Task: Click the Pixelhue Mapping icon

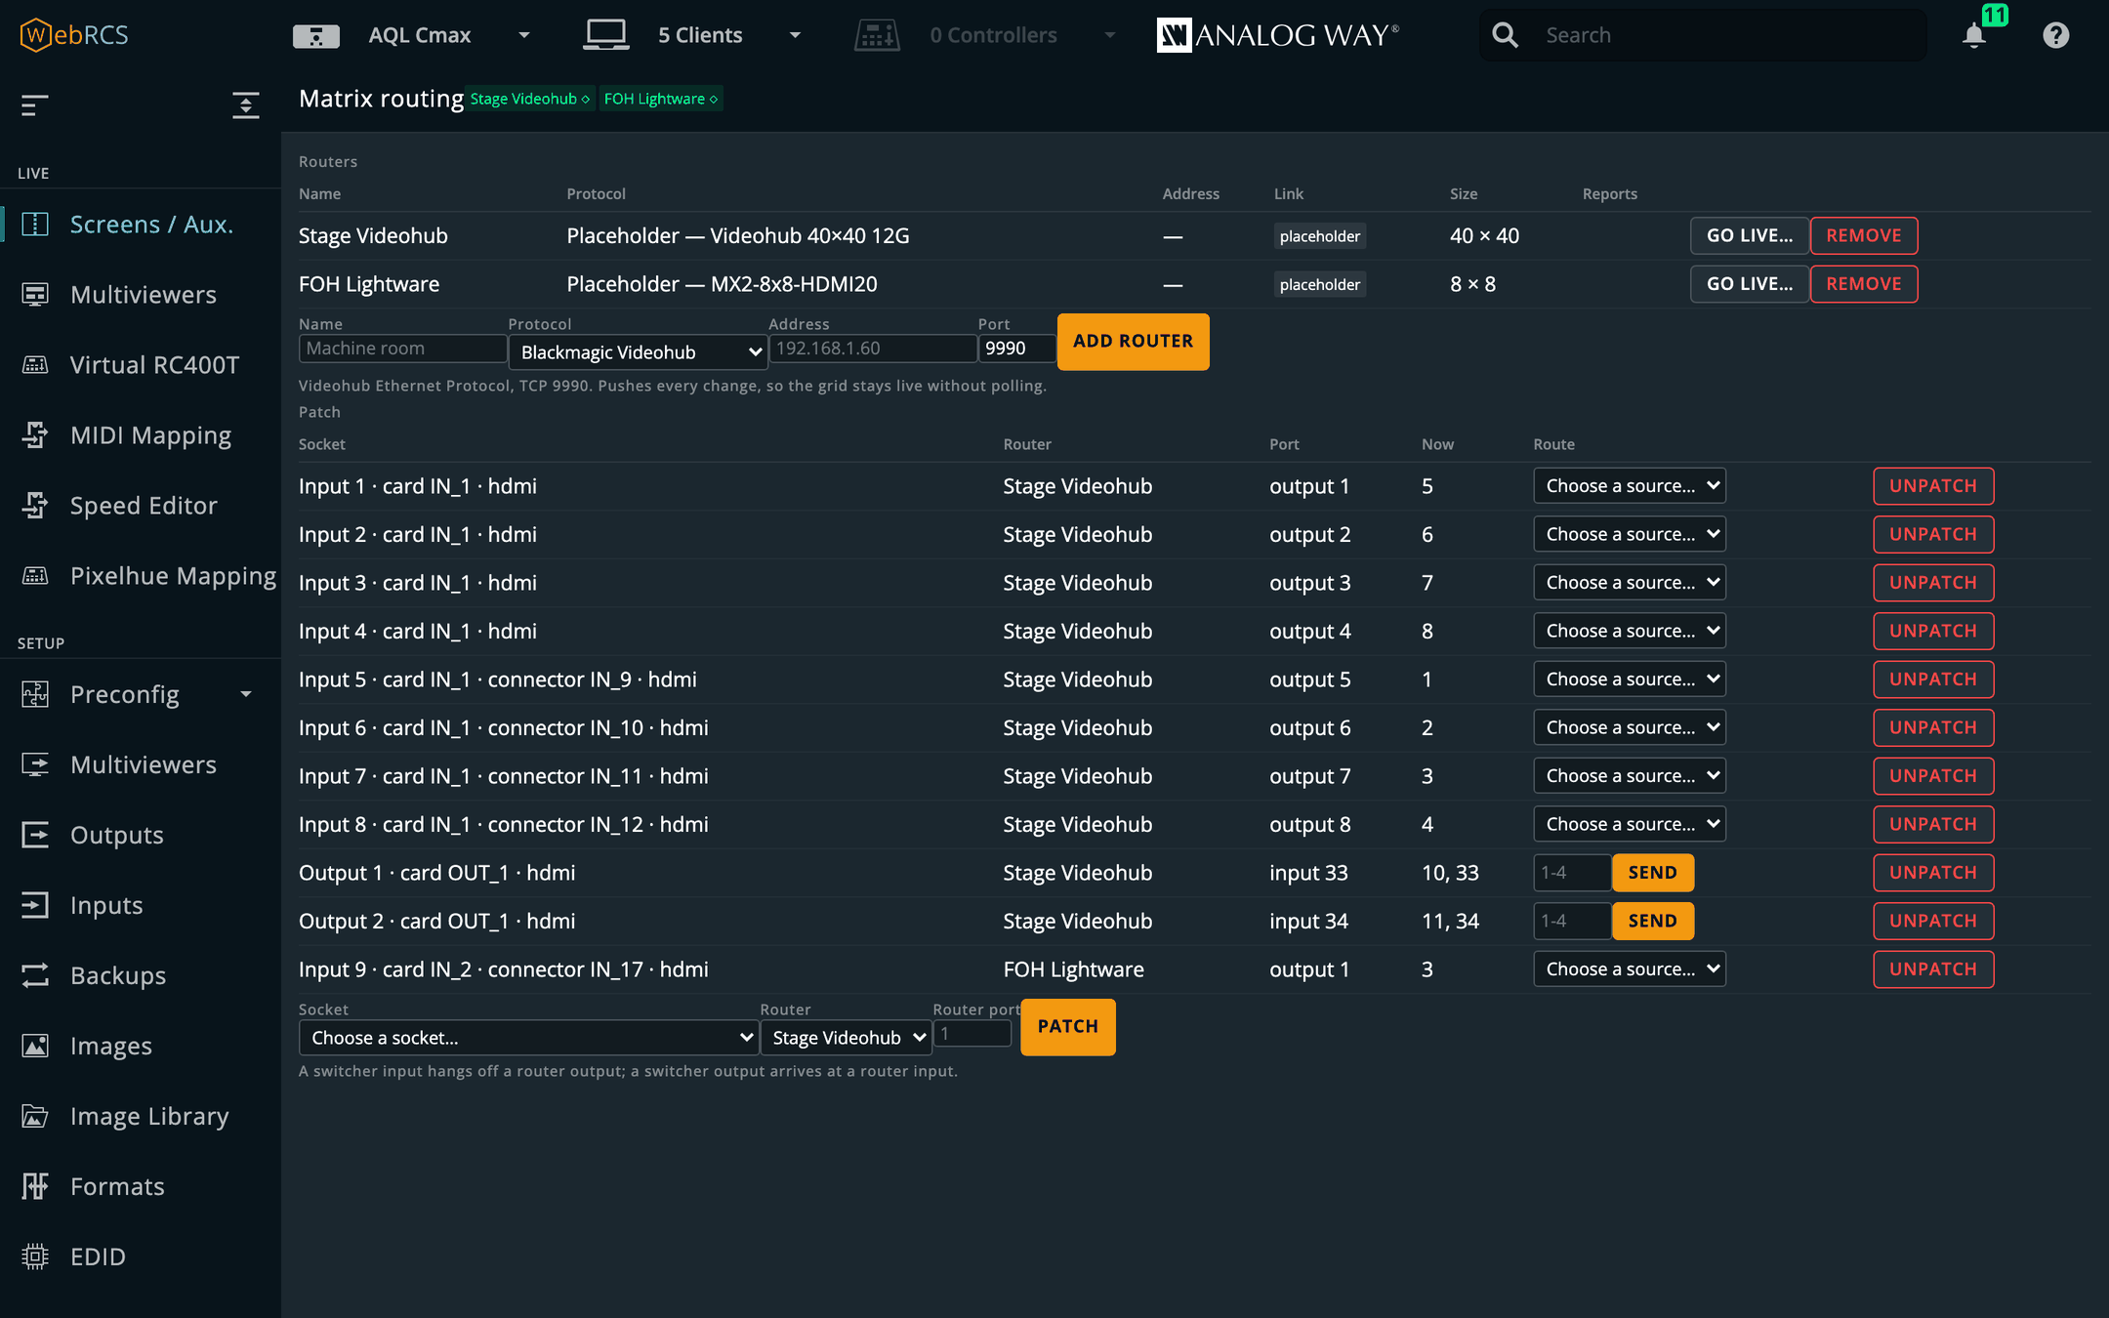Action: click(35, 576)
